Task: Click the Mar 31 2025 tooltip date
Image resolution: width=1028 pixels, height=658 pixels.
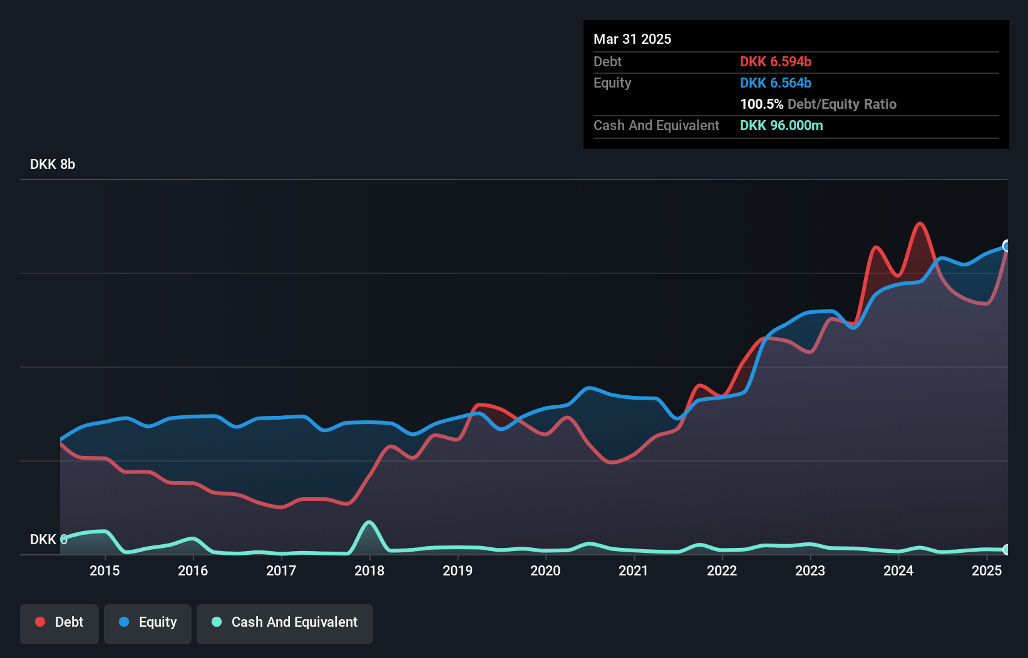Action: (x=632, y=39)
